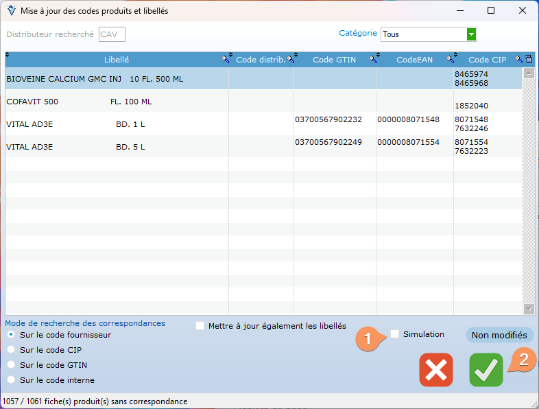Select 'Sur le code fournisseur' search mode
The width and height of the screenshot is (539, 409).
(x=11, y=334)
